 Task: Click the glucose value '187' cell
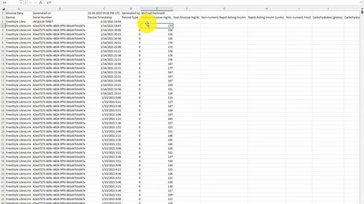pos(157,64)
